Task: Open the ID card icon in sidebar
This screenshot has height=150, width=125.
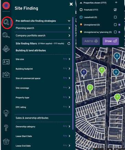Action: click(x=6, y=62)
